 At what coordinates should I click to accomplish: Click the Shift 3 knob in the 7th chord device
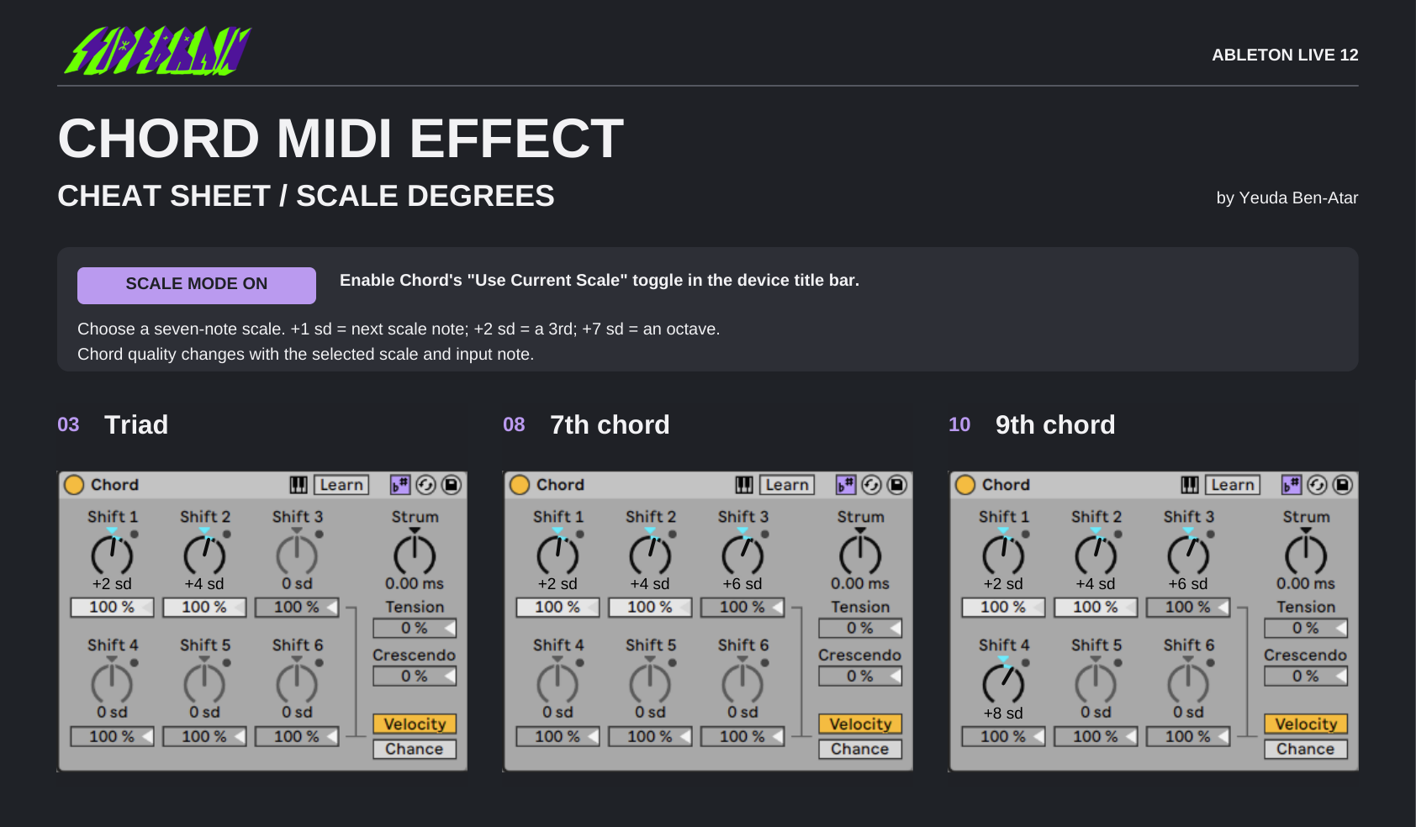tap(742, 553)
